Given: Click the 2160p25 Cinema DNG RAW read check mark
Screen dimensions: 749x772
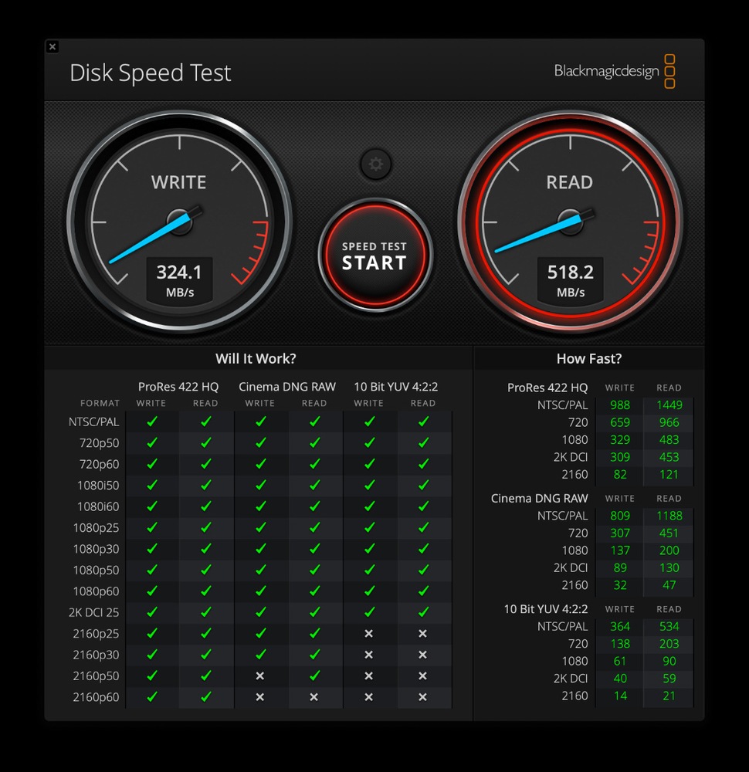Looking at the screenshot, I should [315, 633].
